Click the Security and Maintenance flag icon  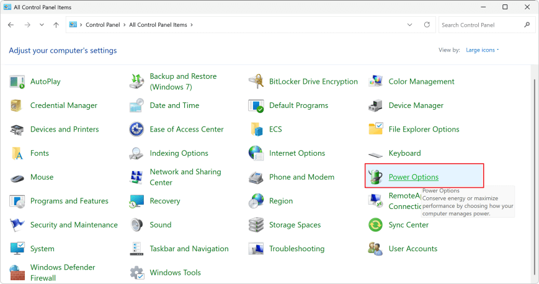(x=17, y=225)
